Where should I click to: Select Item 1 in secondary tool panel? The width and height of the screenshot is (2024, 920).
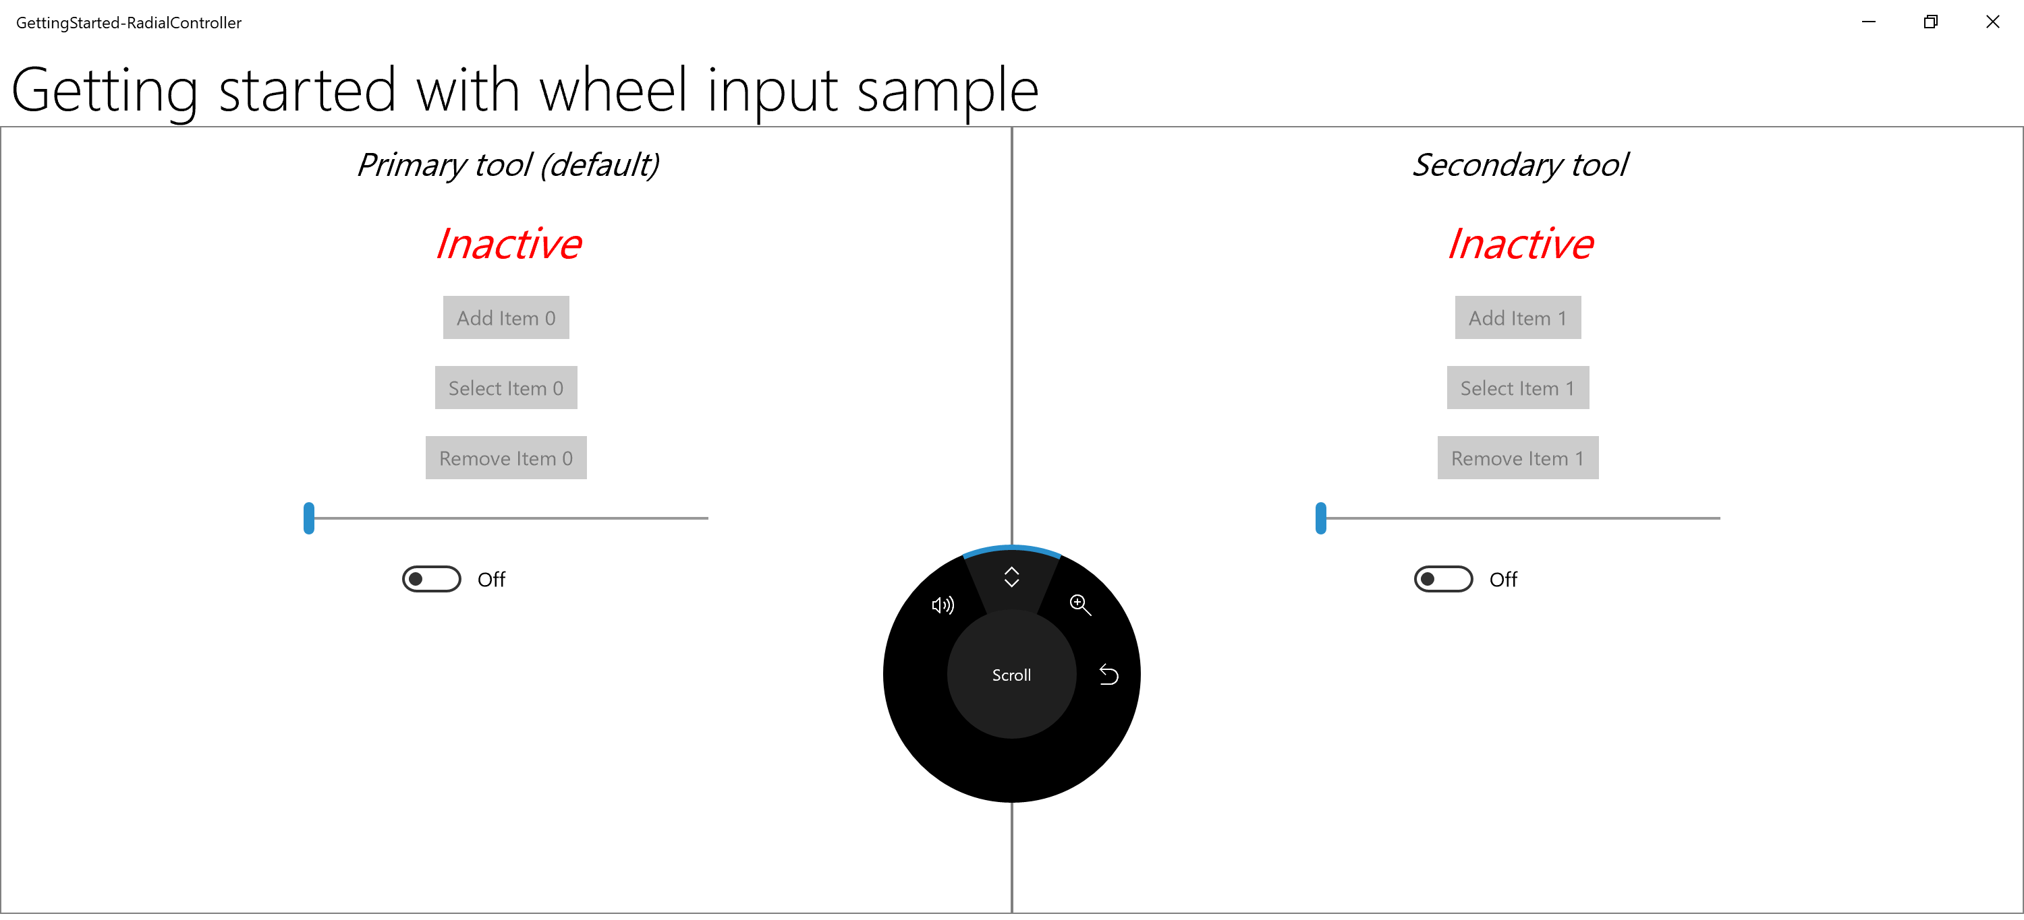click(1517, 387)
